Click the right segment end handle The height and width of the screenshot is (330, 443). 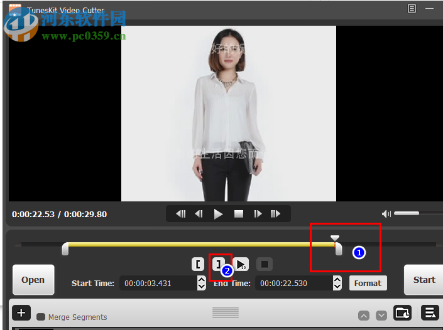(339, 248)
